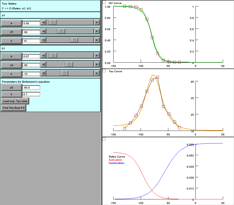The width and height of the screenshot is (234, 205).
Task: Click right arrow of b1 x0 slider
Action: pyautogui.click(x=97, y=65)
